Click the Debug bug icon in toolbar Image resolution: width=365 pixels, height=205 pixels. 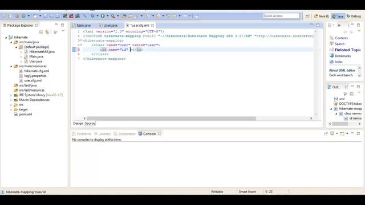click(92, 16)
